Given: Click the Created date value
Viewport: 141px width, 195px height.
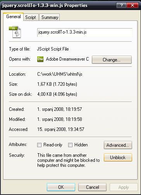Looking at the screenshot, I should 60,109.
